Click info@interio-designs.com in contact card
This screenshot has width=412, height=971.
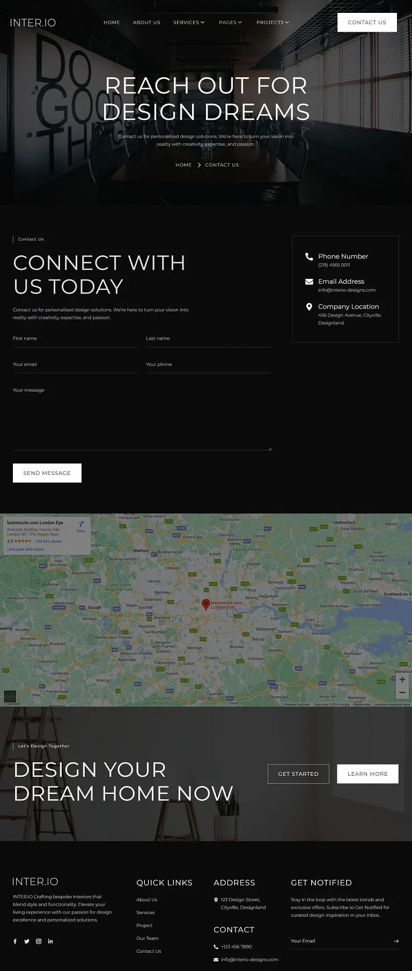click(x=347, y=290)
